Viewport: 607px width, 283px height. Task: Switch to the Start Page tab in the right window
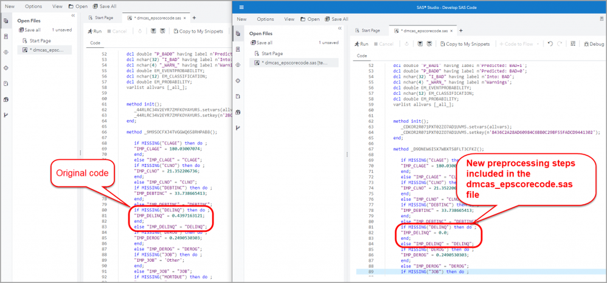368,30
